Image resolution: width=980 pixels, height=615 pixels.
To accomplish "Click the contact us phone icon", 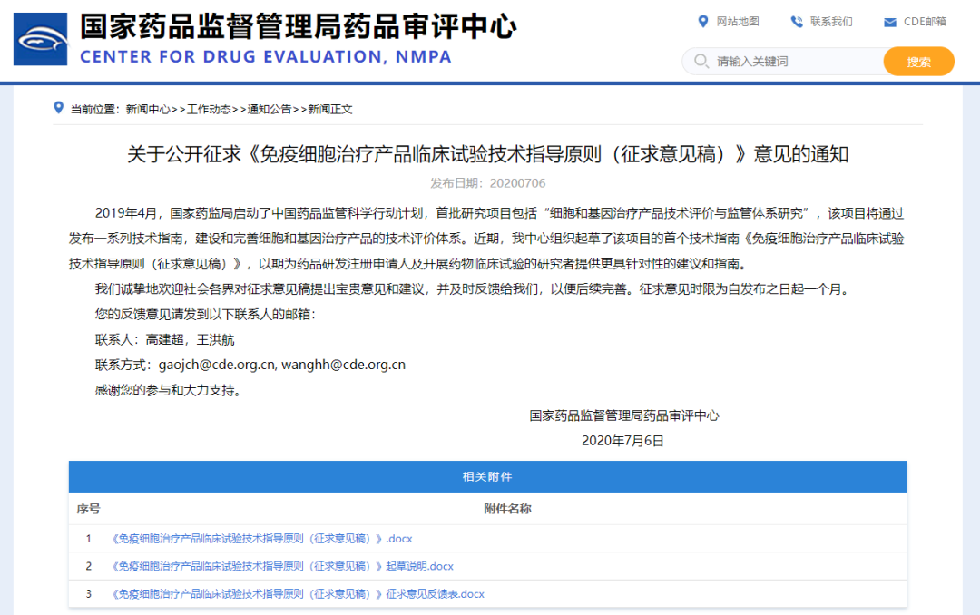I will pyautogui.click(x=797, y=22).
